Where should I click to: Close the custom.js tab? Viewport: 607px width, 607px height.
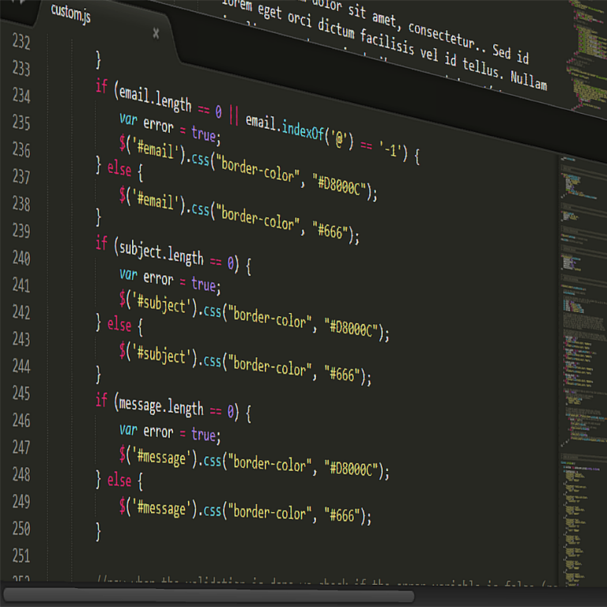(x=156, y=33)
